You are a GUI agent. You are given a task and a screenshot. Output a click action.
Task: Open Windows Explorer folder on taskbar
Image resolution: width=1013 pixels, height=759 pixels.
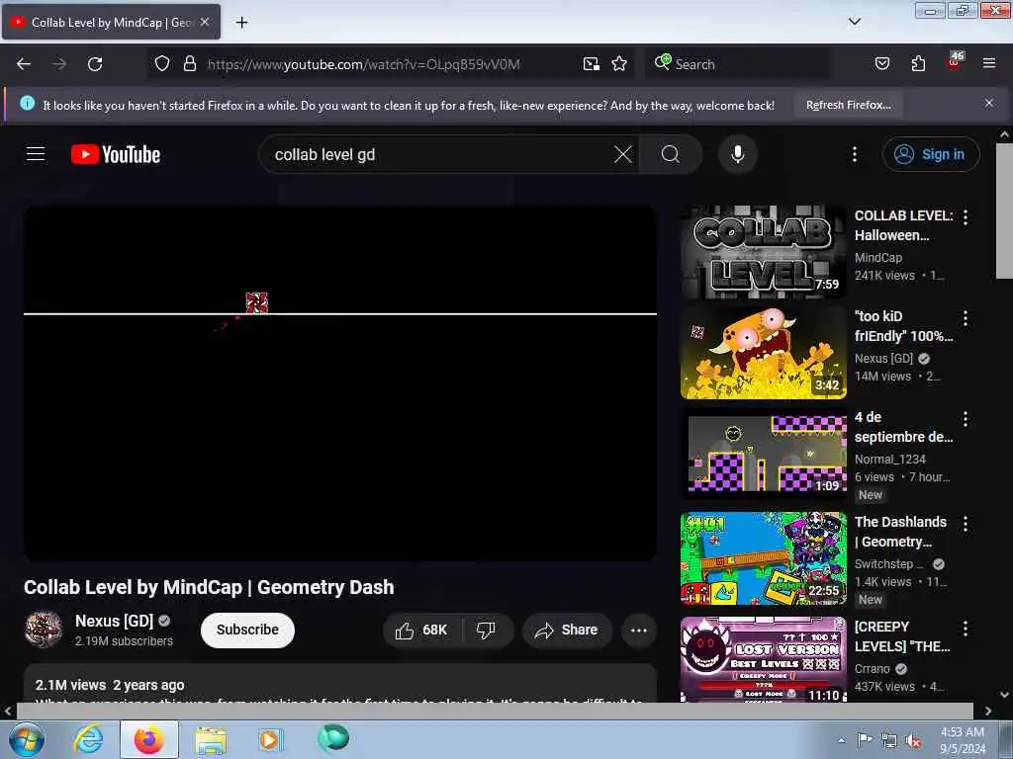[x=211, y=739]
